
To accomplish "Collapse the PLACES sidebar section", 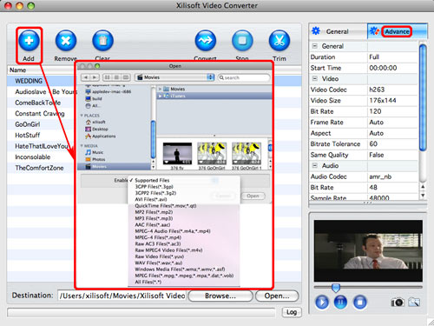I will 82,116.
